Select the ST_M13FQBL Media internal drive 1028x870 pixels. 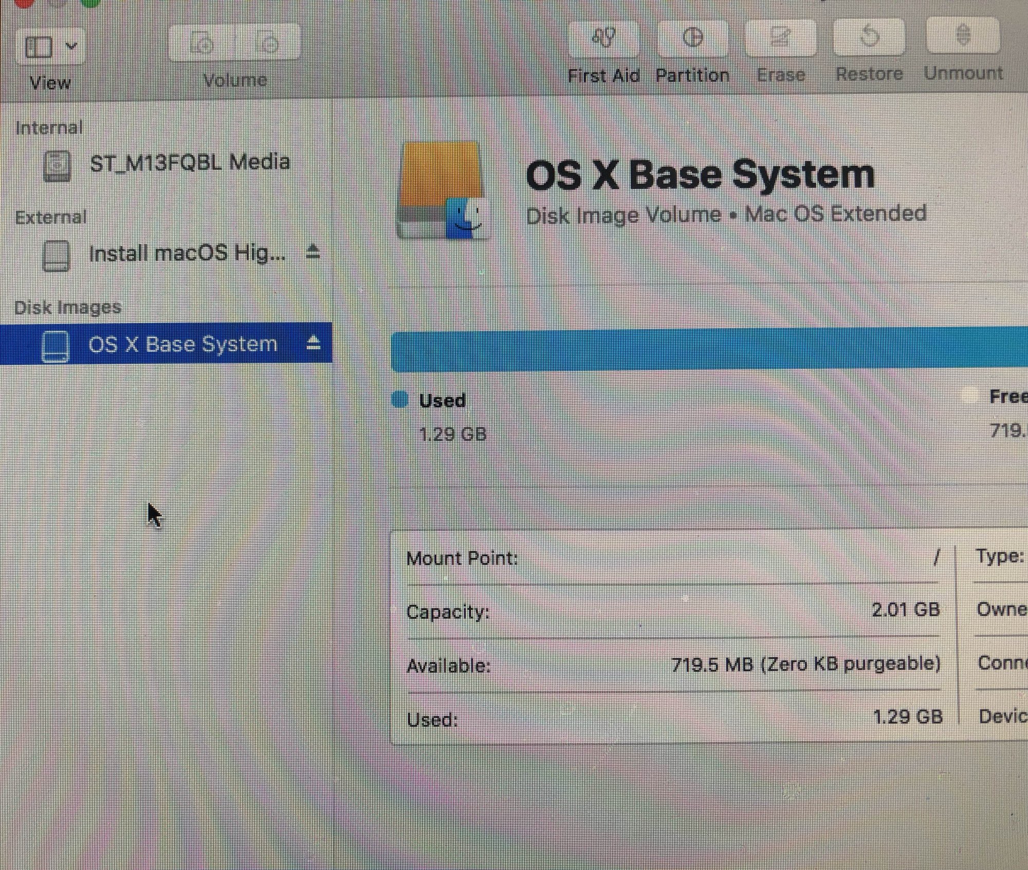189,163
